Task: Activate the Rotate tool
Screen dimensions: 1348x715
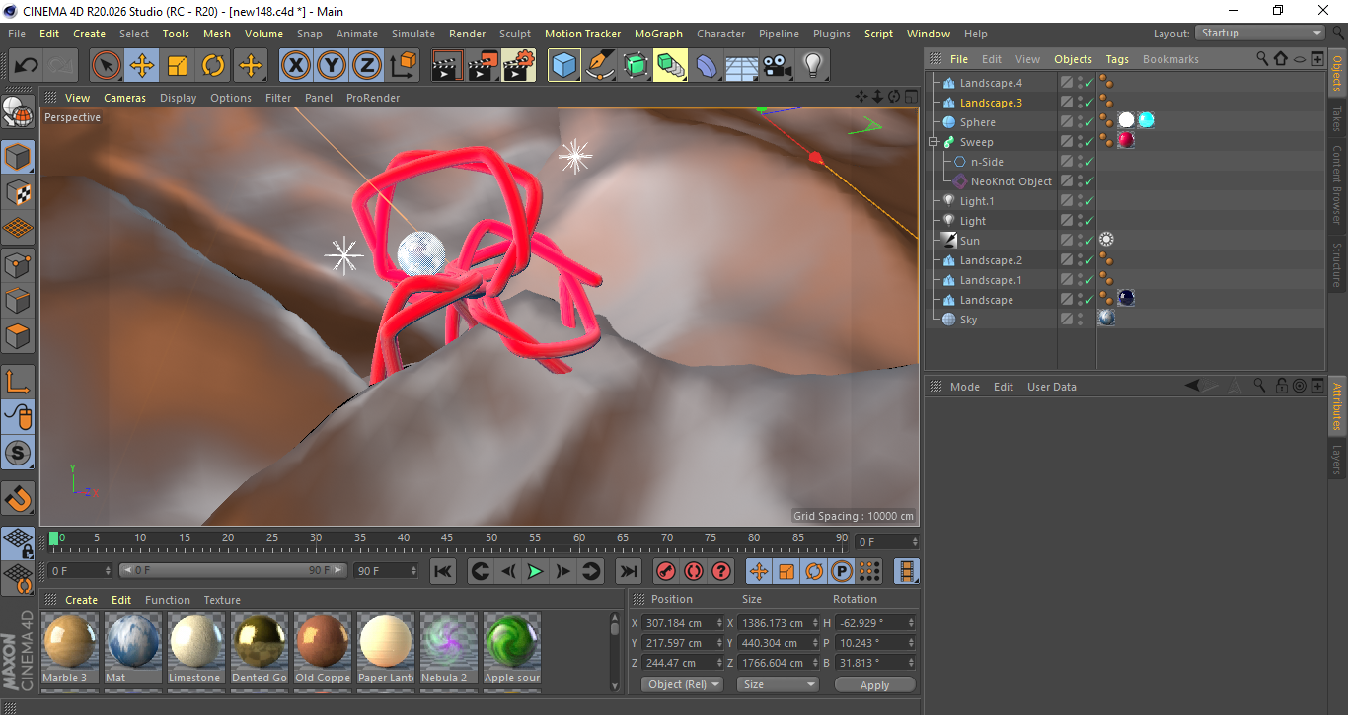Action: [213, 66]
